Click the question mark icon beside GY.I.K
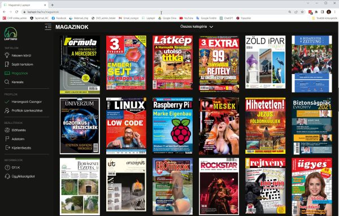The height and width of the screenshot is (216, 339). tap(7, 167)
